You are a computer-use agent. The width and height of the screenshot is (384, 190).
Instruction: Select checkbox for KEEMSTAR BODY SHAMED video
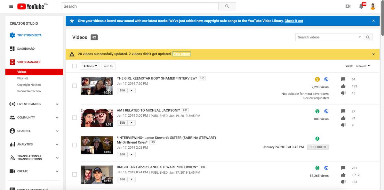75,86
